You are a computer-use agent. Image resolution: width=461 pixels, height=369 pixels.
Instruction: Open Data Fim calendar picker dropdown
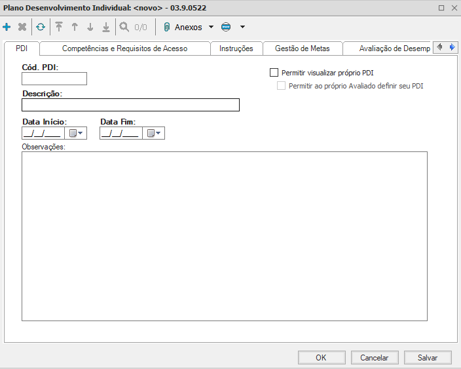coord(155,133)
